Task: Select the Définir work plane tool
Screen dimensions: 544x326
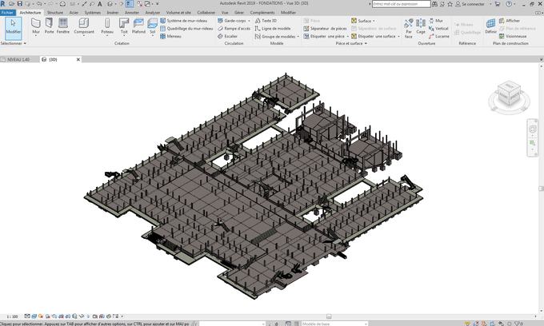Action: pos(490,26)
